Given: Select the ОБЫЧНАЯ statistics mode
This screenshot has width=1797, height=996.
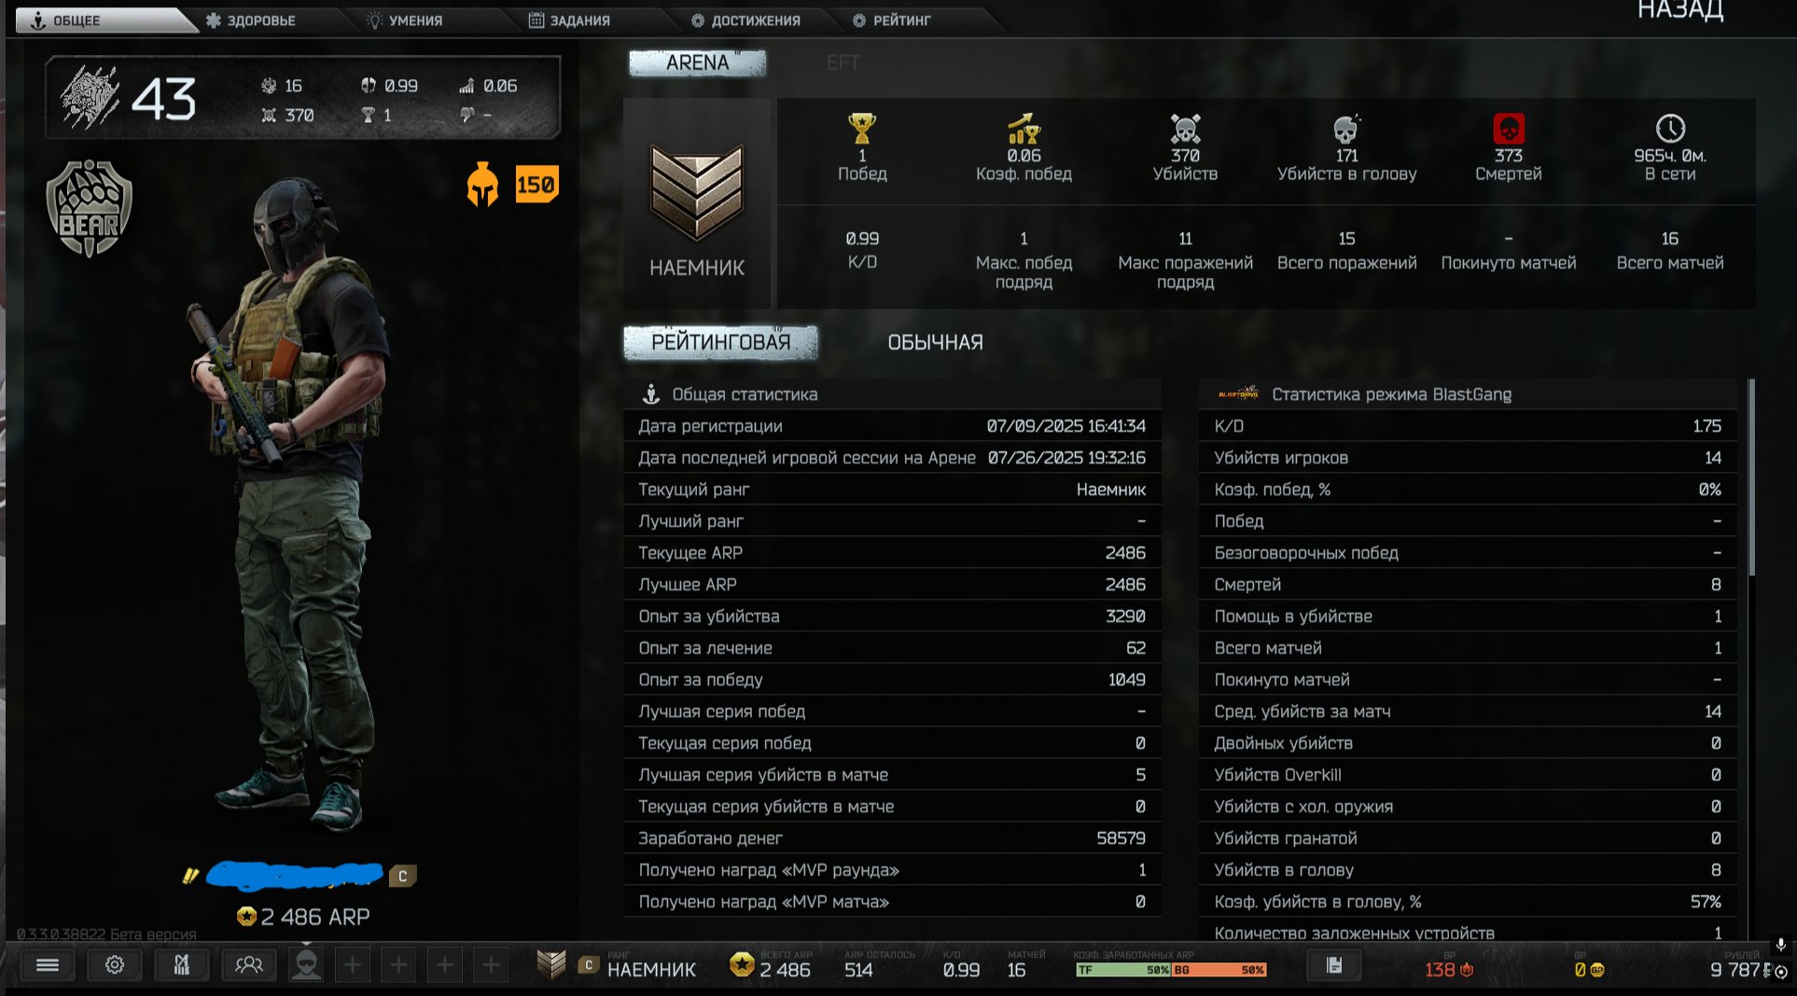Looking at the screenshot, I should coord(935,342).
